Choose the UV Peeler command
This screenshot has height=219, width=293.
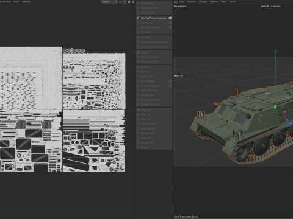point(154,38)
